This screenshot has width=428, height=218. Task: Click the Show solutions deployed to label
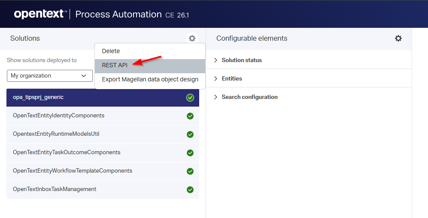click(x=42, y=60)
